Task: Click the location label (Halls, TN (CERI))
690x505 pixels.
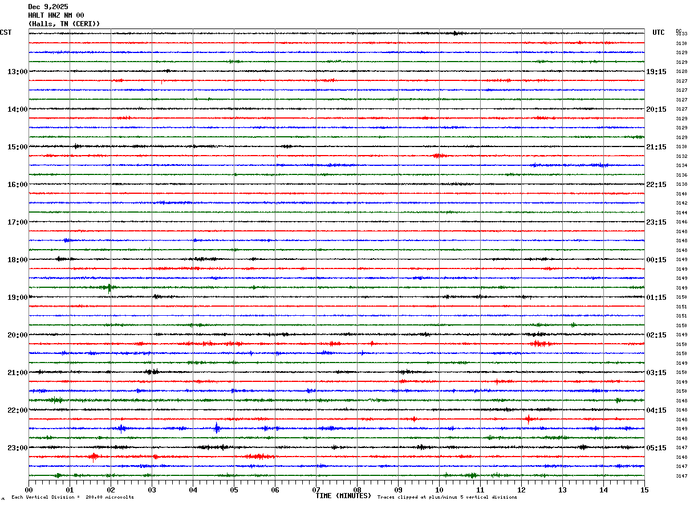Action: 64,24
